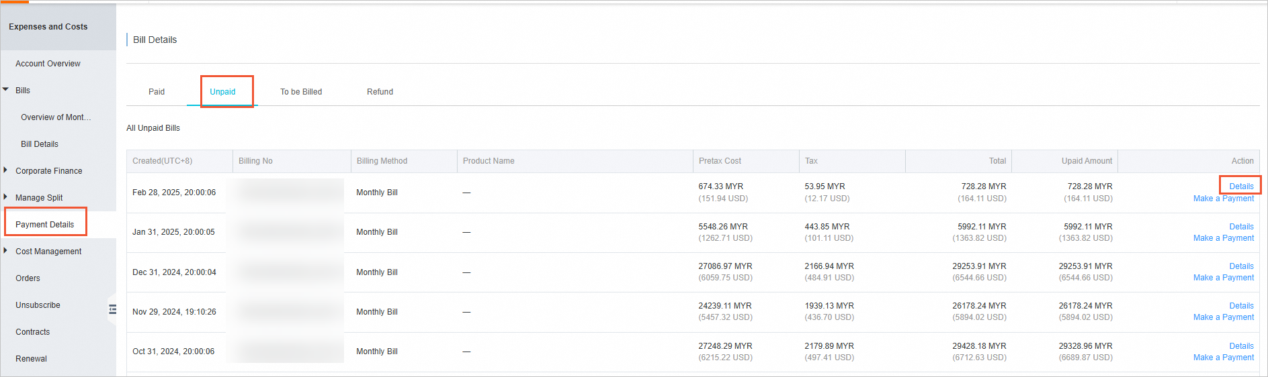Select the Unpaid tab
The width and height of the screenshot is (1268, 377).
click(222, 92)
